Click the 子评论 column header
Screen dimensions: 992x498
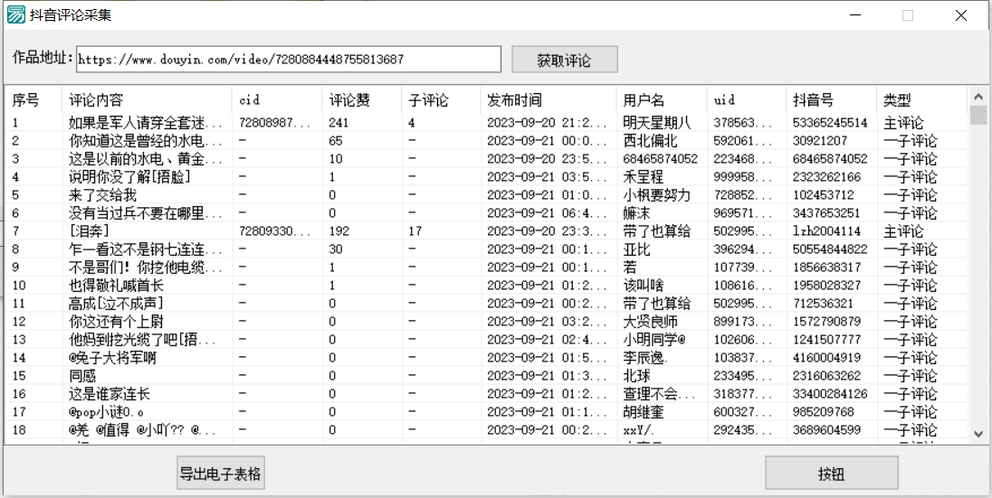pyautogui.click(x=440, y=99)
